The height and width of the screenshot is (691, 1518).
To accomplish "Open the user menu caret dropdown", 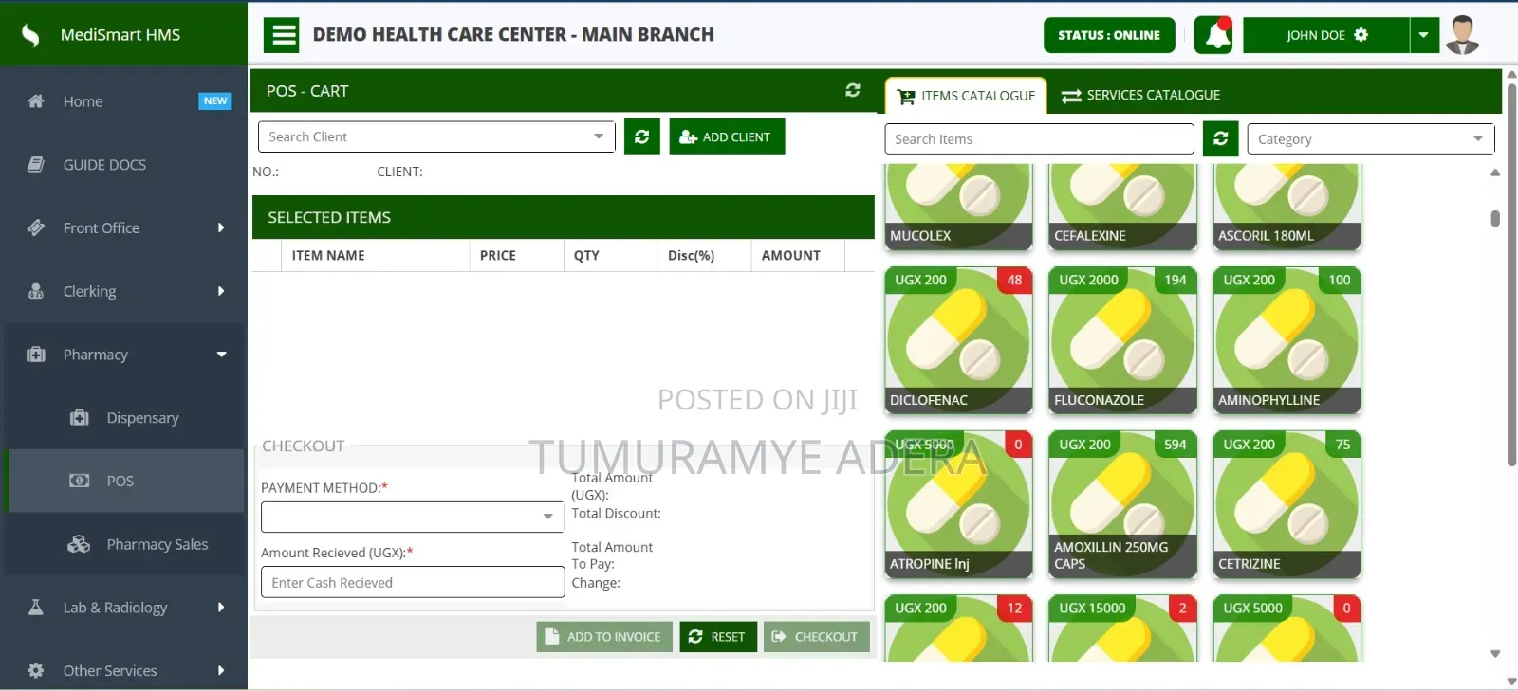I will 1424,35.
